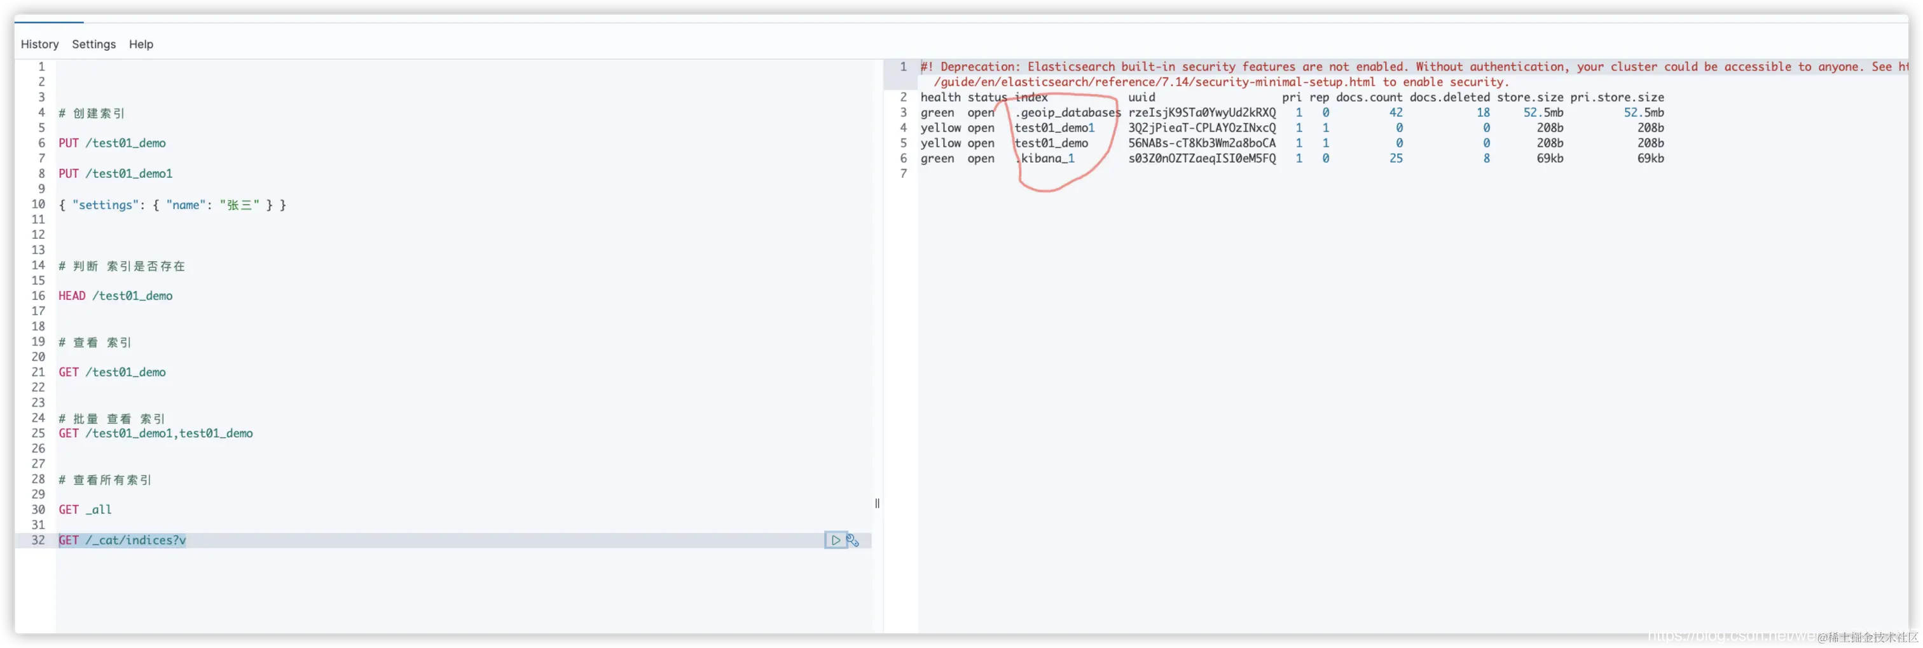Click uuid 3Q2jPieaT-CPLAYOzINxcQ
This screenshot has width=1923, height=648.
pyautogui.click(x=1202, y=128)
